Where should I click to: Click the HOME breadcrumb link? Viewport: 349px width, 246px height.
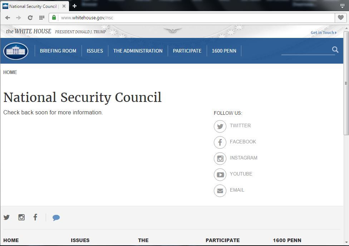coord(10,72)
